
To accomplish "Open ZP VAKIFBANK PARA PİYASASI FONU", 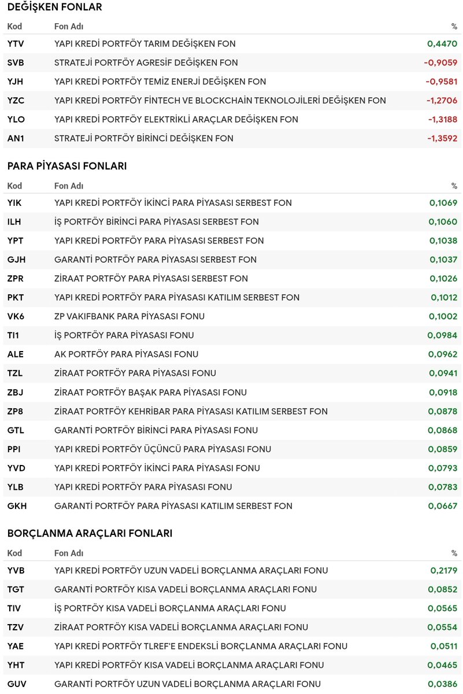I will pyautogui.click(x=129, y=316).
